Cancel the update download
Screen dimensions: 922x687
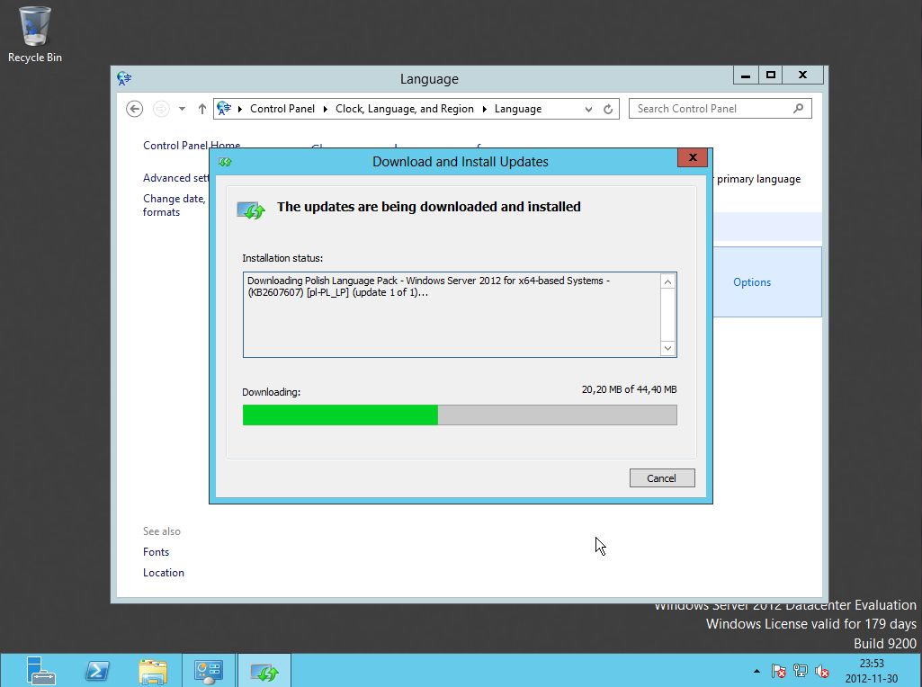click(x=662, y=477)
